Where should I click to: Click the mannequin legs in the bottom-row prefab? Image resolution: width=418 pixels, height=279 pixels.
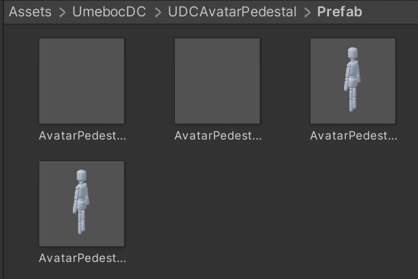point(81,222)
